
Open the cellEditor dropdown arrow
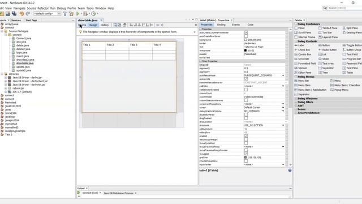pyautogui.click(x=283, y=86)
